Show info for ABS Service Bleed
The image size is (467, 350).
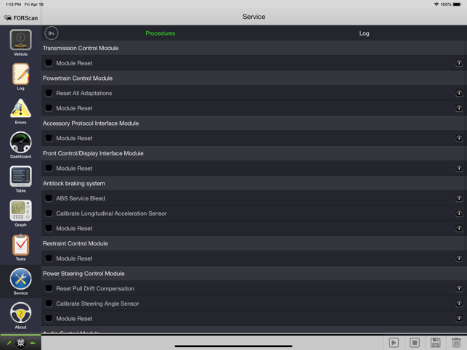[459, 198]
